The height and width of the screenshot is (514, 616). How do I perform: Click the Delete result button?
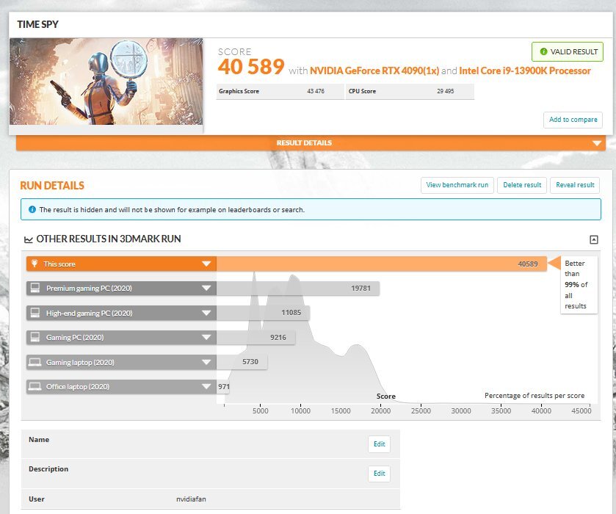click(522, 185)
